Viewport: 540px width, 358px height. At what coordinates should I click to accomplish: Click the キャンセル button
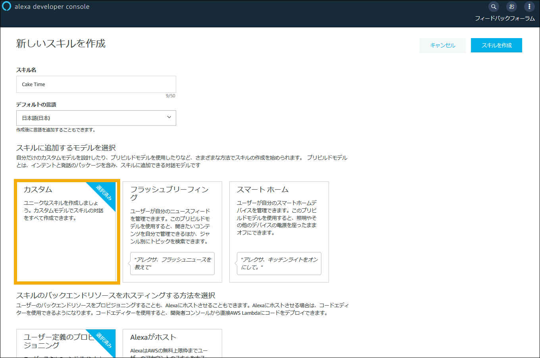(442, 45)
